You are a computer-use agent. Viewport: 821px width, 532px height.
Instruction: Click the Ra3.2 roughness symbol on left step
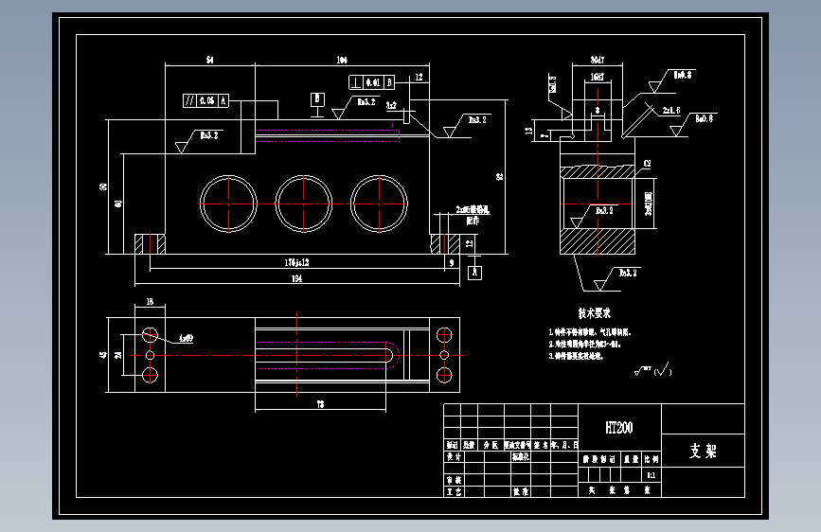click(197, 140)
